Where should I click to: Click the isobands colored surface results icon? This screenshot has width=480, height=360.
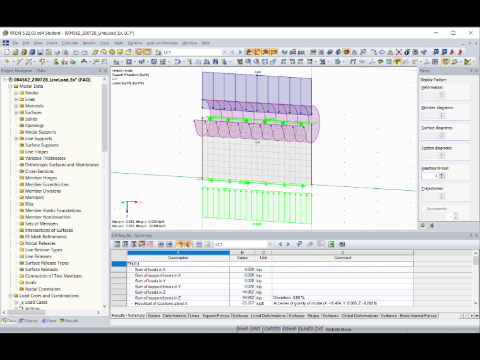380,62
